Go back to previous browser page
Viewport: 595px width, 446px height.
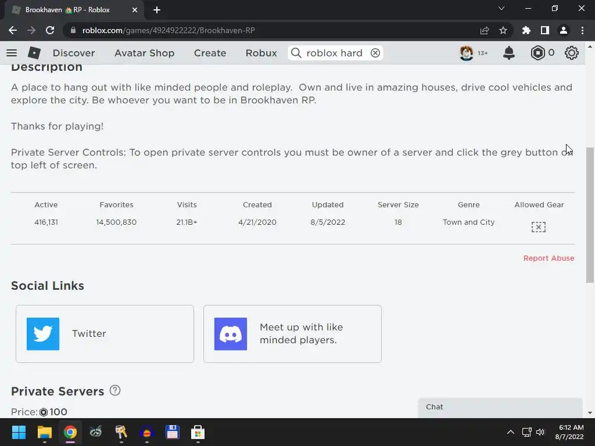13,30
